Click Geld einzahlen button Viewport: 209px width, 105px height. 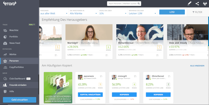click(20, 100)
